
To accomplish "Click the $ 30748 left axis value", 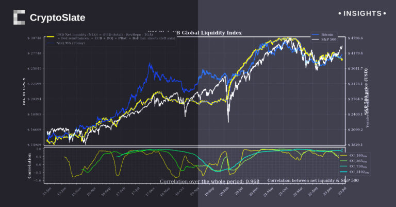I will tap(35, 38).
